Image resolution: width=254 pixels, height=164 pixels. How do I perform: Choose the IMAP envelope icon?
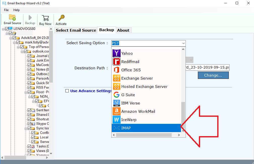pos(117,128)
